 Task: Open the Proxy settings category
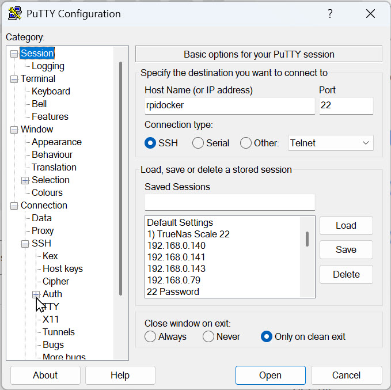pos(43,231)
